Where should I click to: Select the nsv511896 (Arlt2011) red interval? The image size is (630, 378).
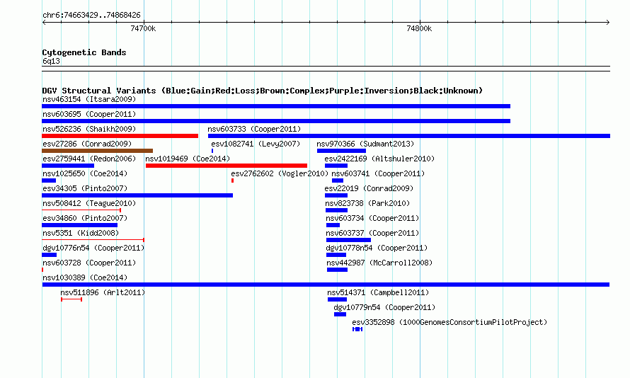[71, 299]
